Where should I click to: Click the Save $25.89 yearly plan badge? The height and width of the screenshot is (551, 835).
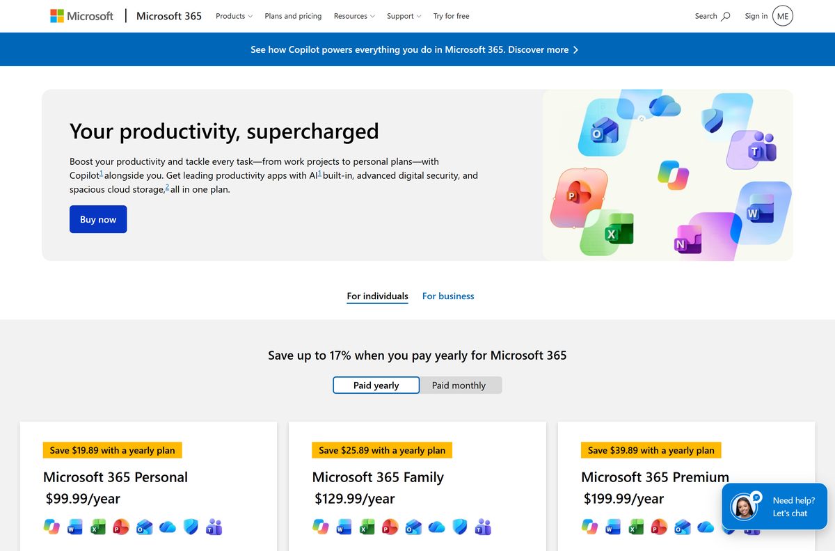pyautogui.click(x=382, y=450)
